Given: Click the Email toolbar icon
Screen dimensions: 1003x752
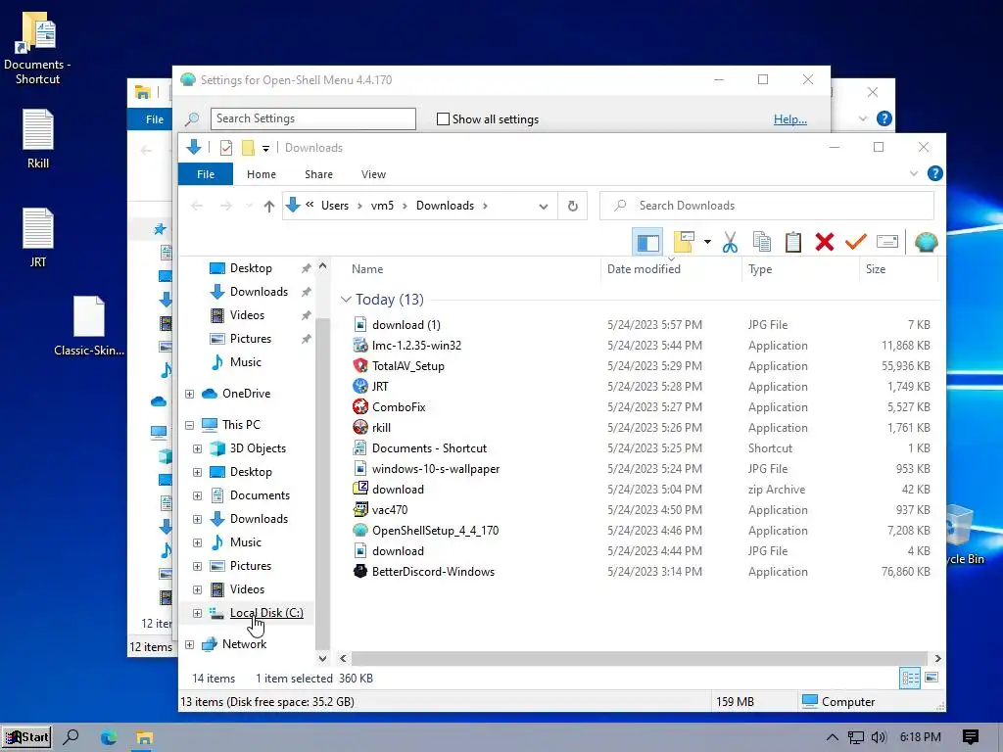Looking at the screenshot, I should coord(887,242).
